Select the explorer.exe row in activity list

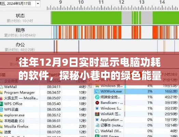tap(43, 115)
